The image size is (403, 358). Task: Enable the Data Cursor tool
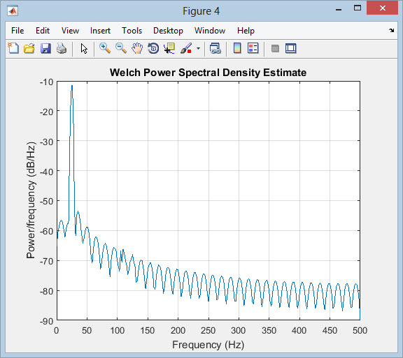169,48
